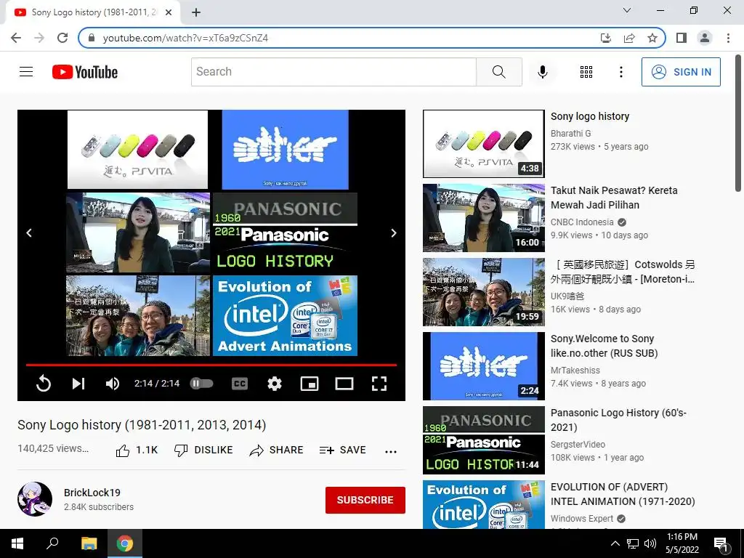Open "Panasonic Logo History (60's-2021)" sidebar title
This screenshot has width=744, height=558.
tap(618, 420)
